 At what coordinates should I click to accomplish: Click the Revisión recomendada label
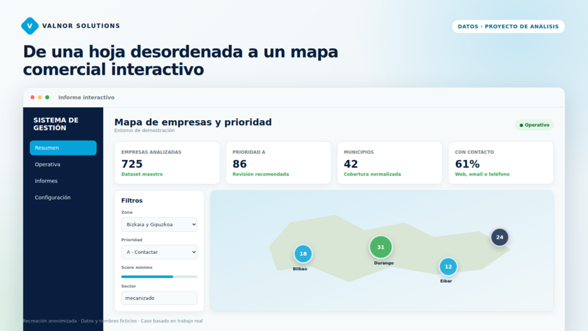(x=261, y=174)
